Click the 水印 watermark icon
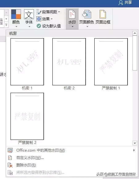 click(x=72, y=14)
